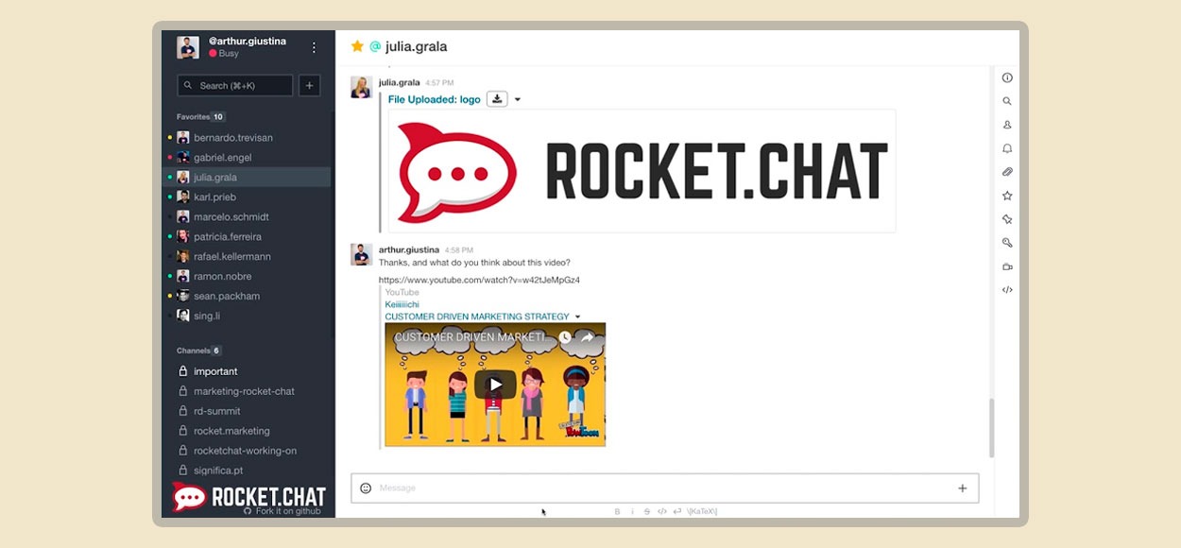Click julia.grala username on her message

pyautogui.click(x=400, y=83)
